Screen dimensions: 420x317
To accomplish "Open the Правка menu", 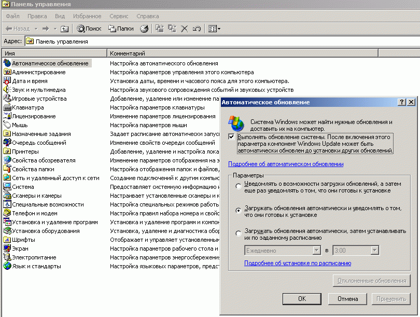I will [37, 16].
